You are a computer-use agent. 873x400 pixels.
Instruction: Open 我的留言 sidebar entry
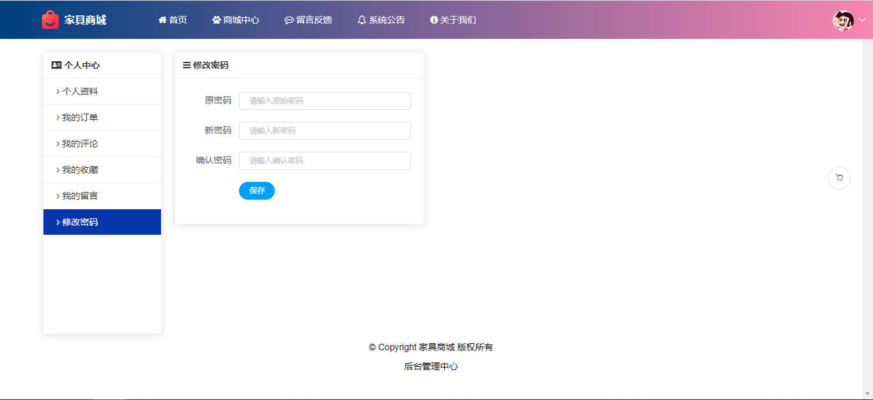tap(80, 196)
